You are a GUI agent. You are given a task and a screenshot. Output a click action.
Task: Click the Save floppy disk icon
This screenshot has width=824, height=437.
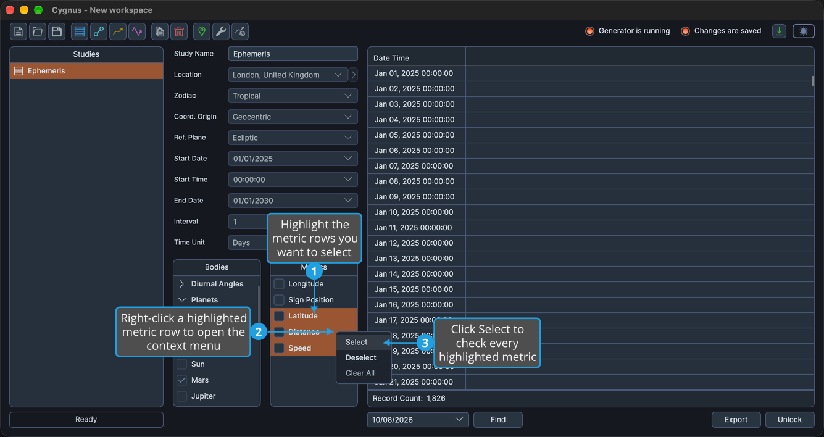pos(57,31)
